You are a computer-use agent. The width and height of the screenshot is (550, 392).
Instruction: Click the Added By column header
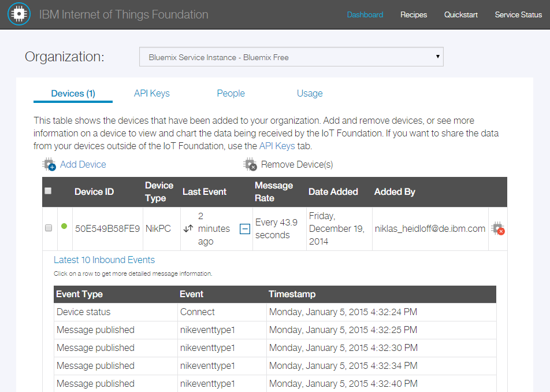(x=395, y=191)
